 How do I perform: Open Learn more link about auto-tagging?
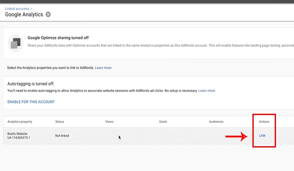click(x=207, y=91)
